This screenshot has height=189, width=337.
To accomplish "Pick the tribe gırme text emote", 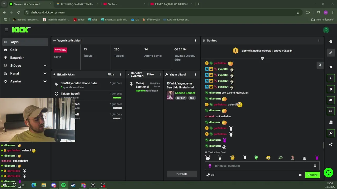I will [x=280, y=157].
